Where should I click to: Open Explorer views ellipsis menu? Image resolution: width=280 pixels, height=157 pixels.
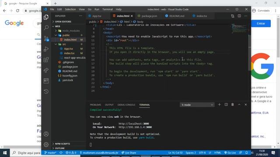pyautogui.click(x=80, y=16)
